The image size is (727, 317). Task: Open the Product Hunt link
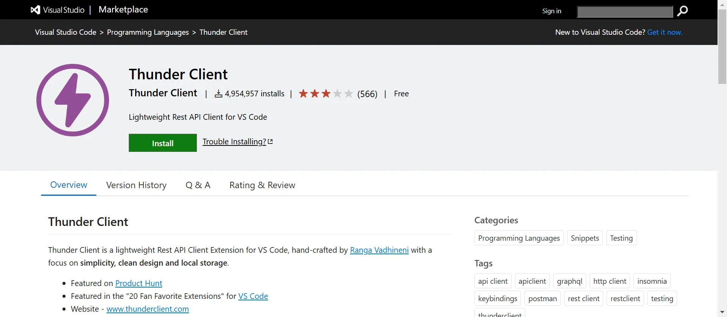139,283
